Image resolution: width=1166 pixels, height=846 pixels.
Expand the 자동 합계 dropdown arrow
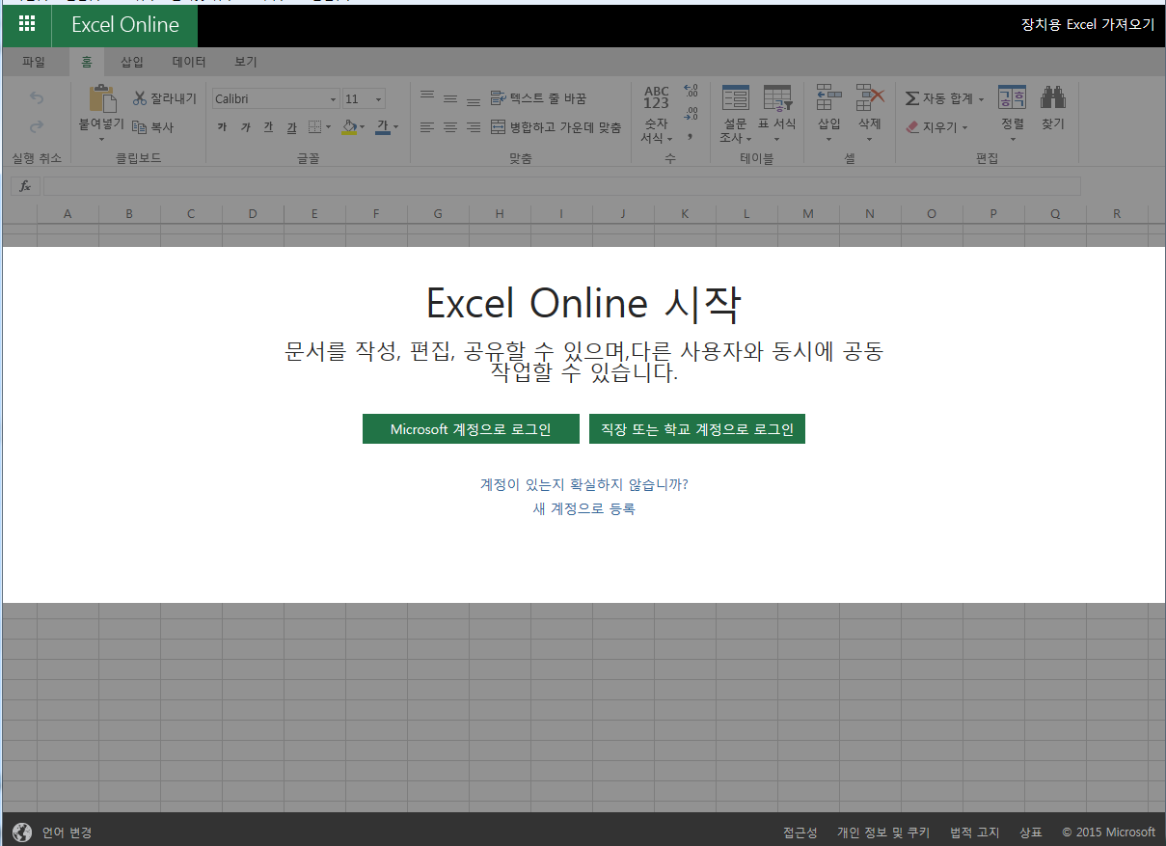981,98
